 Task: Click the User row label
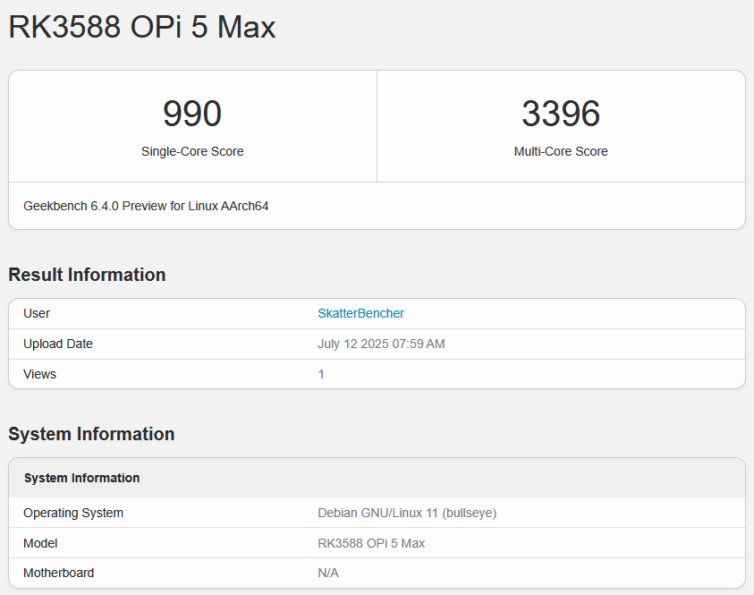pyautogui.click(x=37, y=313)
